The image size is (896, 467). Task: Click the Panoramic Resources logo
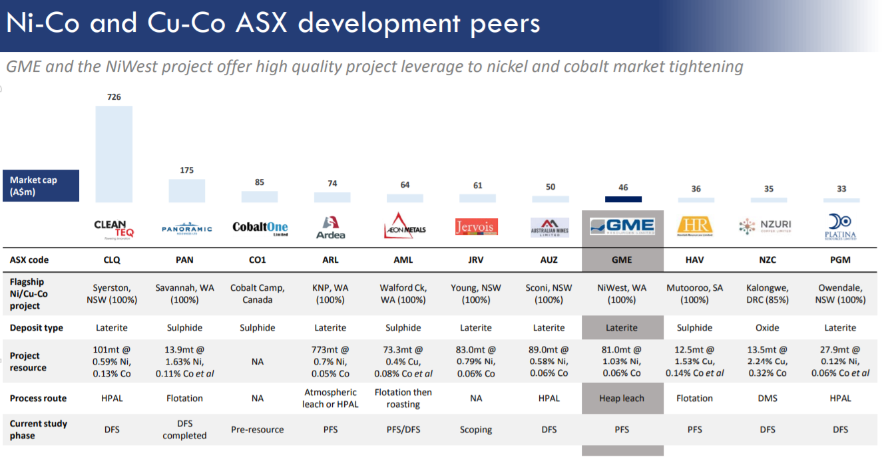[187, 228]
